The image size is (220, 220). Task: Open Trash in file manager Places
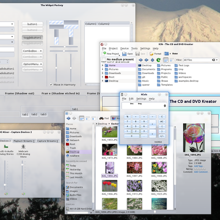[71, 148]
